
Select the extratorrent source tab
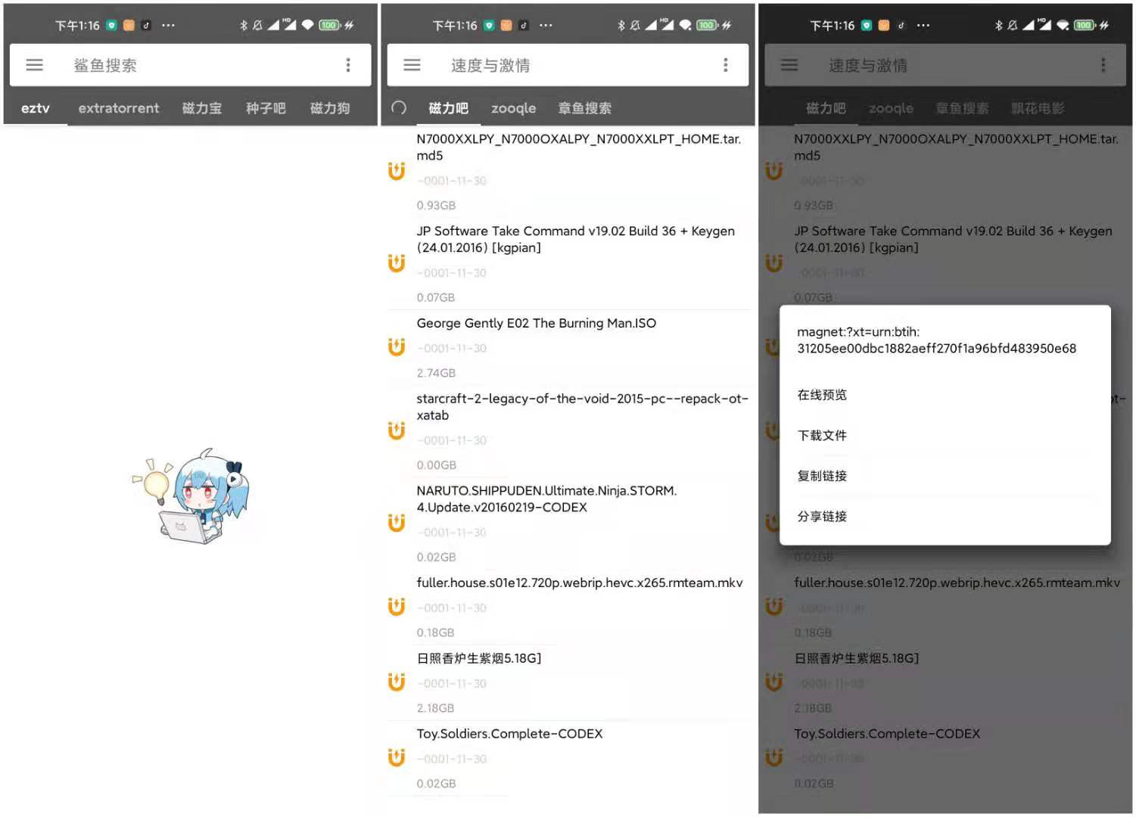(x=119, y=108)
